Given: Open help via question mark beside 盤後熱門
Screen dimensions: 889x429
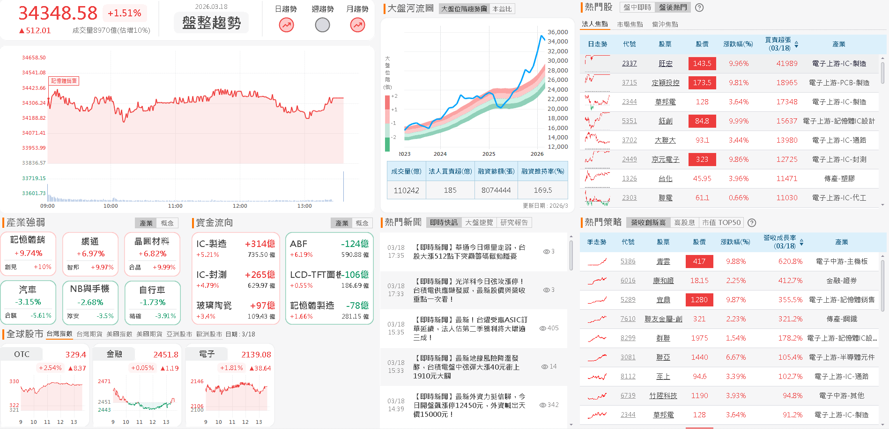Looking at the screenshot, I should click(699, 7).
